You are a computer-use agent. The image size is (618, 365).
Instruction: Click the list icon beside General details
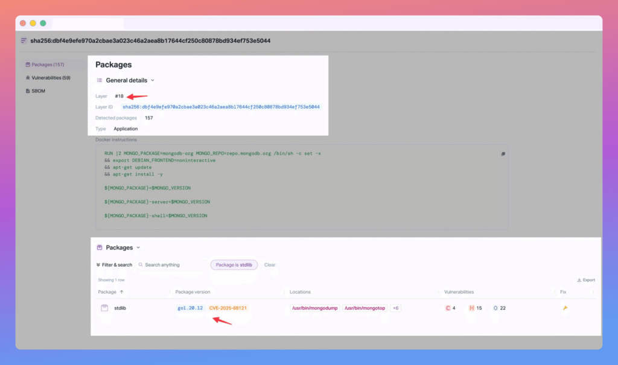[100, 80]
